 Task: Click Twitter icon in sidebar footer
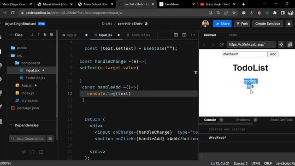coord(24,152)
